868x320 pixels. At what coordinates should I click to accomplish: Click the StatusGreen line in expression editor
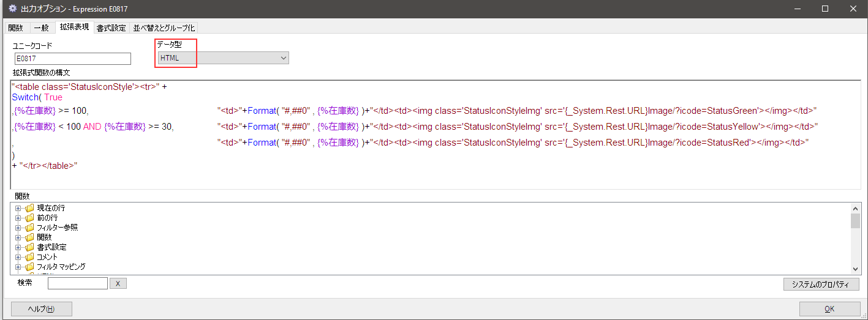click(415, 111)
